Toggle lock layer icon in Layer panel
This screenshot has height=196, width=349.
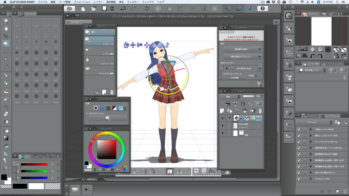coord(243,103)
